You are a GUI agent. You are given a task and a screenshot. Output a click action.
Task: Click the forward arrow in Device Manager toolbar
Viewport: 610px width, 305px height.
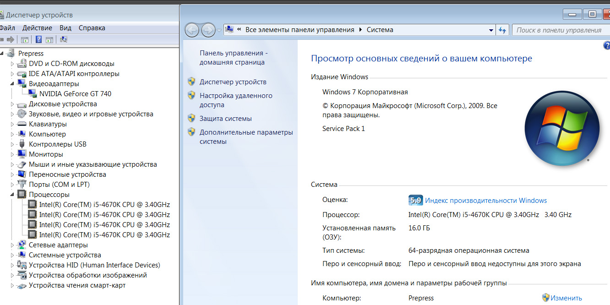click(x=11, y=40)
